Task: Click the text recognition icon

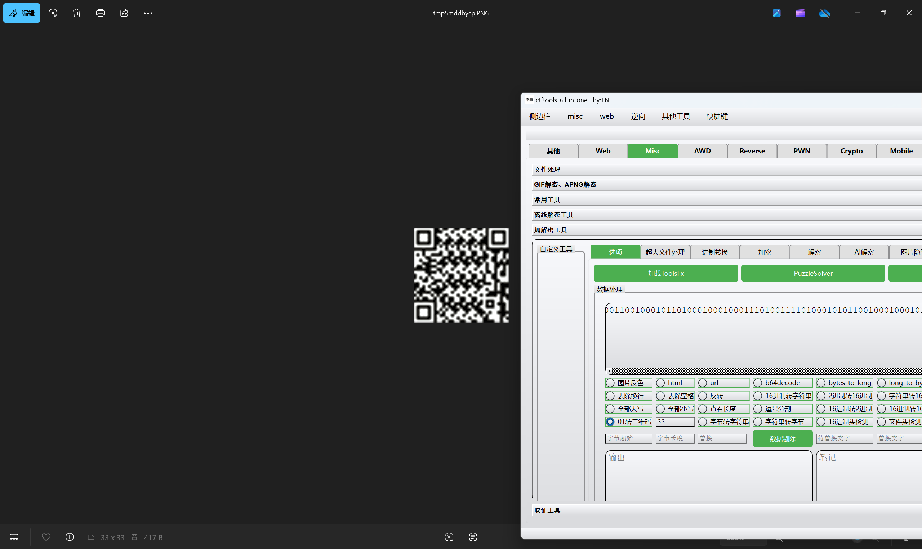Action: click(x=473, y=537)
